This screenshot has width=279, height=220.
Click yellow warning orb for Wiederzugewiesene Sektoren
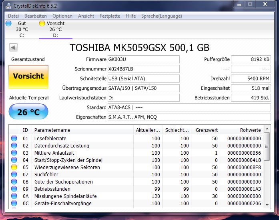pos(14,167)
